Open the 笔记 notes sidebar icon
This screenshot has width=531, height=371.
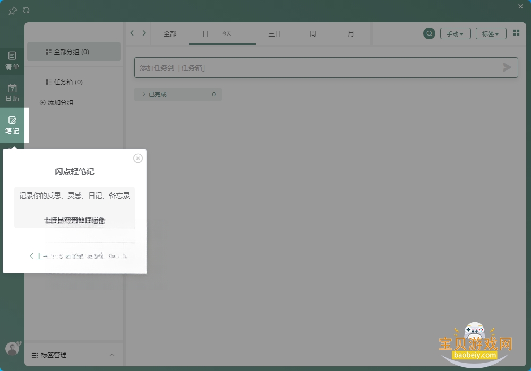point(12,125)
